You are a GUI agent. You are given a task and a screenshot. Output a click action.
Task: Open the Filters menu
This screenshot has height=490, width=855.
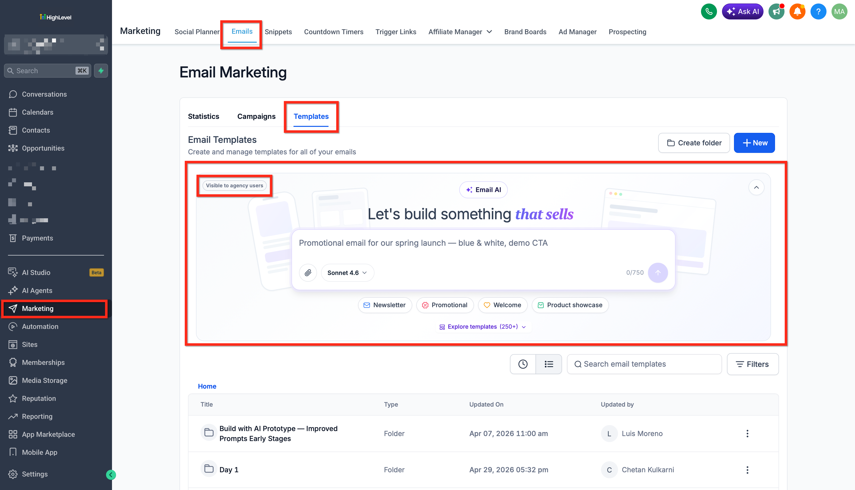(x=752, y=364)
